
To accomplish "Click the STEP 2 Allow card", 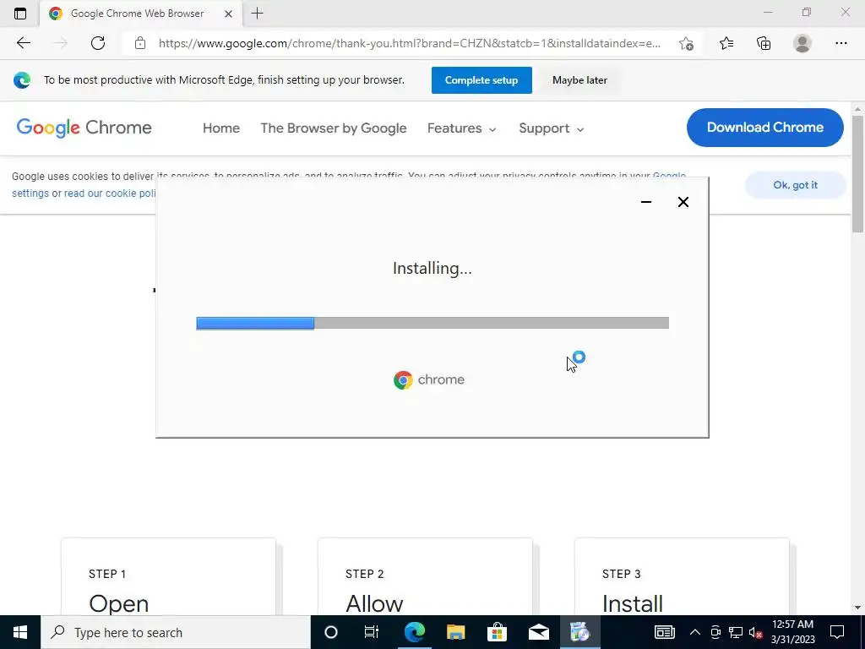I will click(x=425, y=576).
